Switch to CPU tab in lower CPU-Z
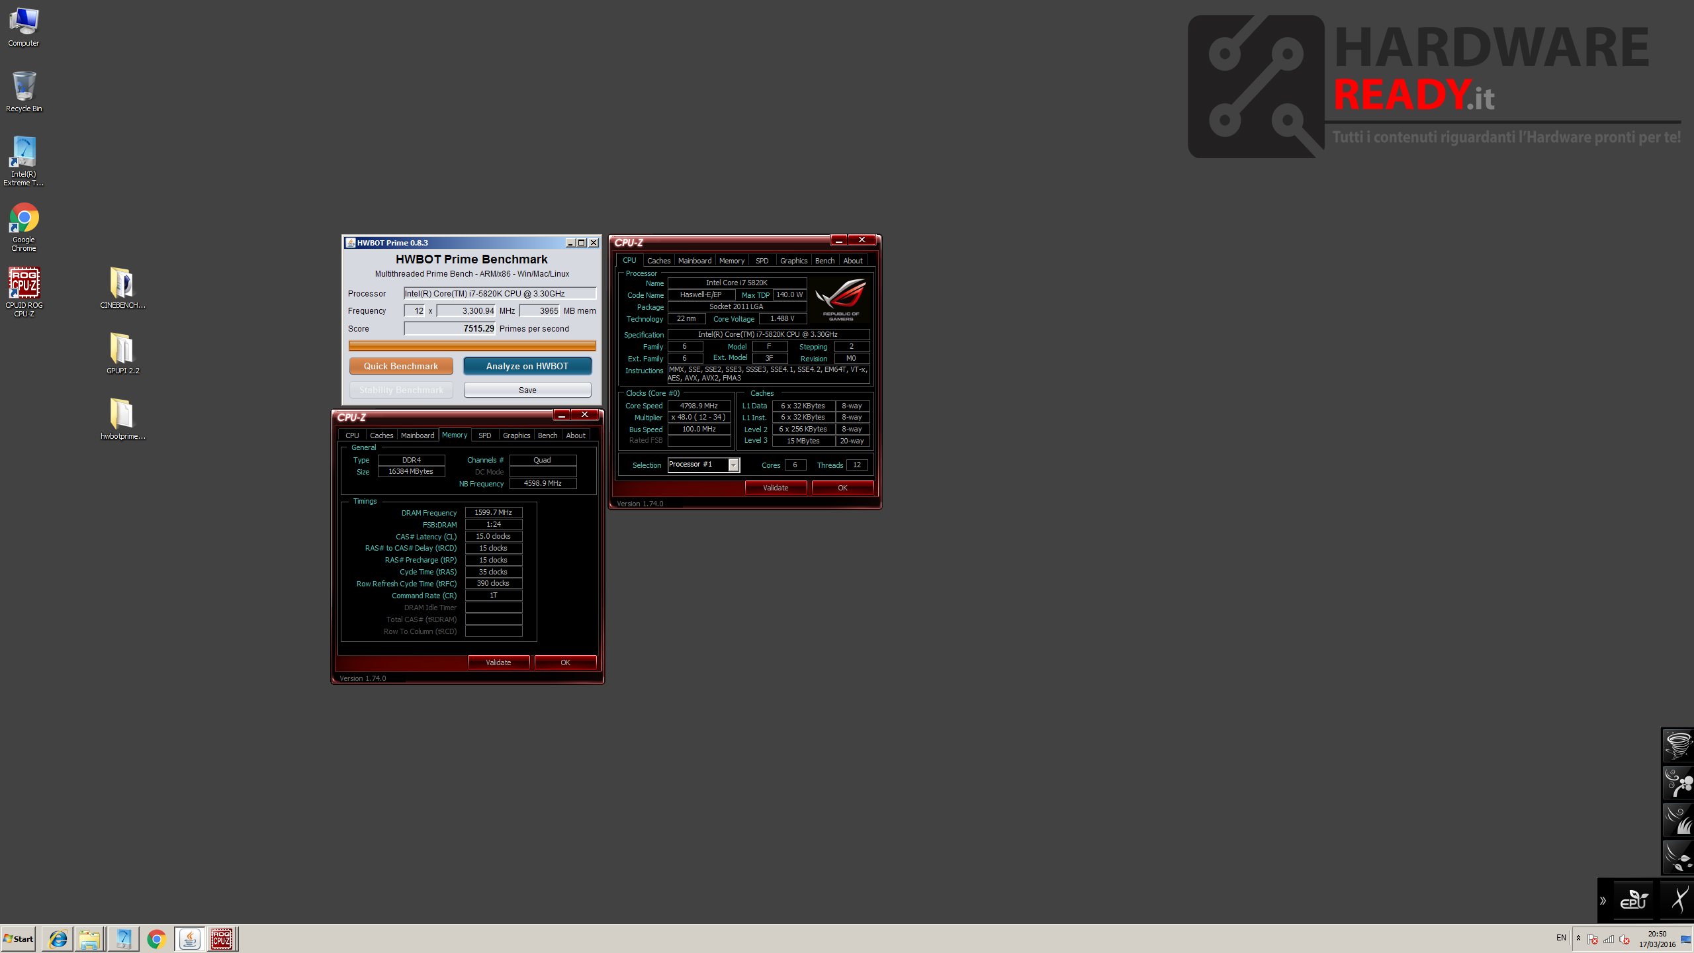Image resolution: width=1694 pixels, height=953 pixels. click(352, 435)
